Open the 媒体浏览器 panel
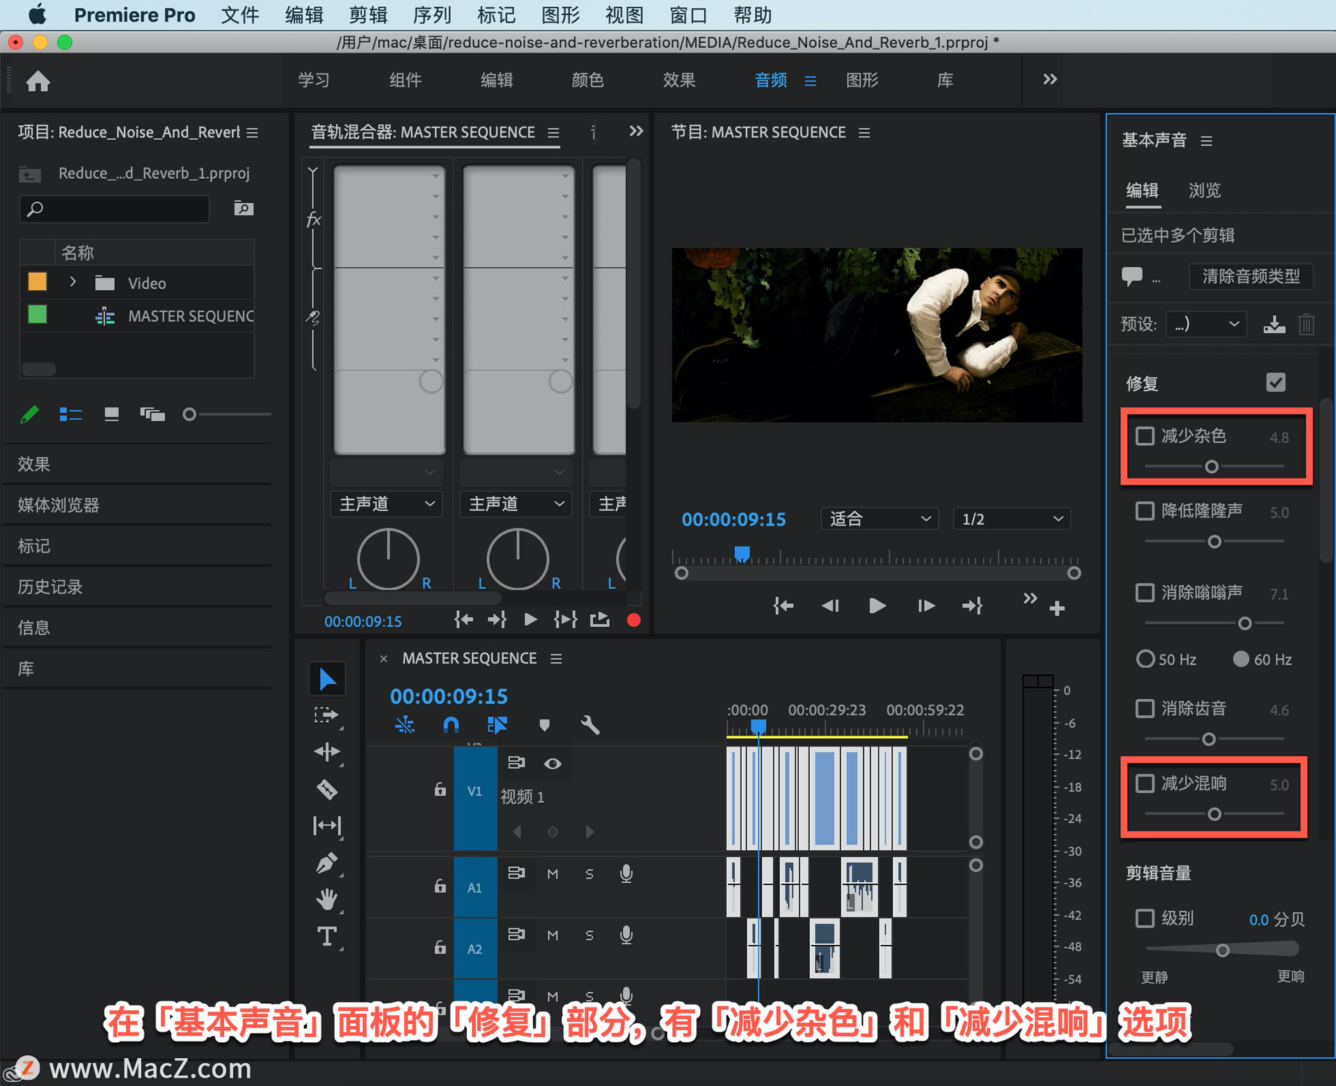 coord(58,505)
